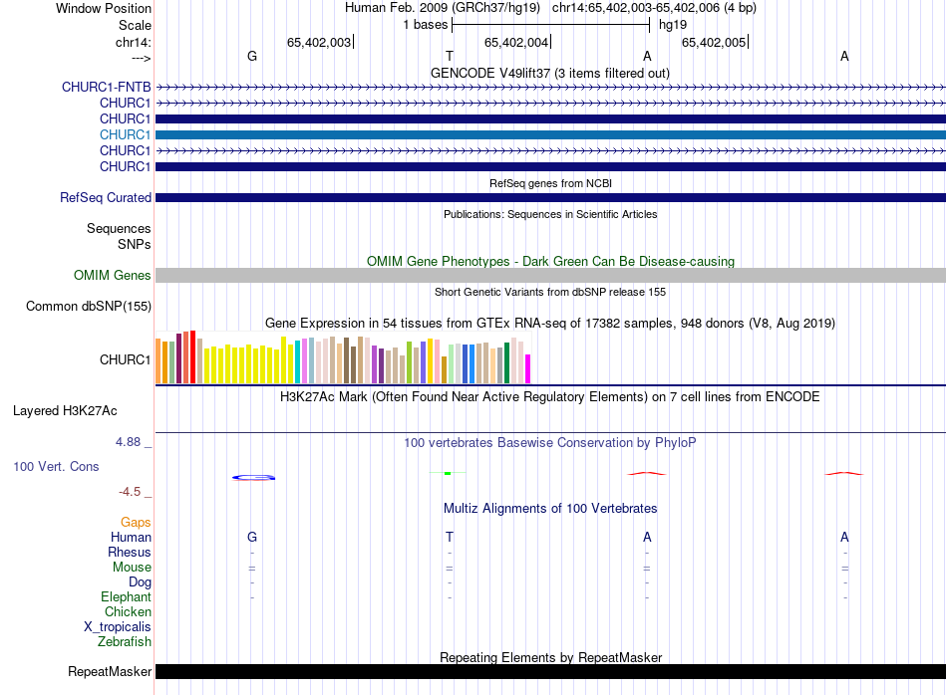Click the Human species label
The image size is (947, 695).
click(131, 537)
